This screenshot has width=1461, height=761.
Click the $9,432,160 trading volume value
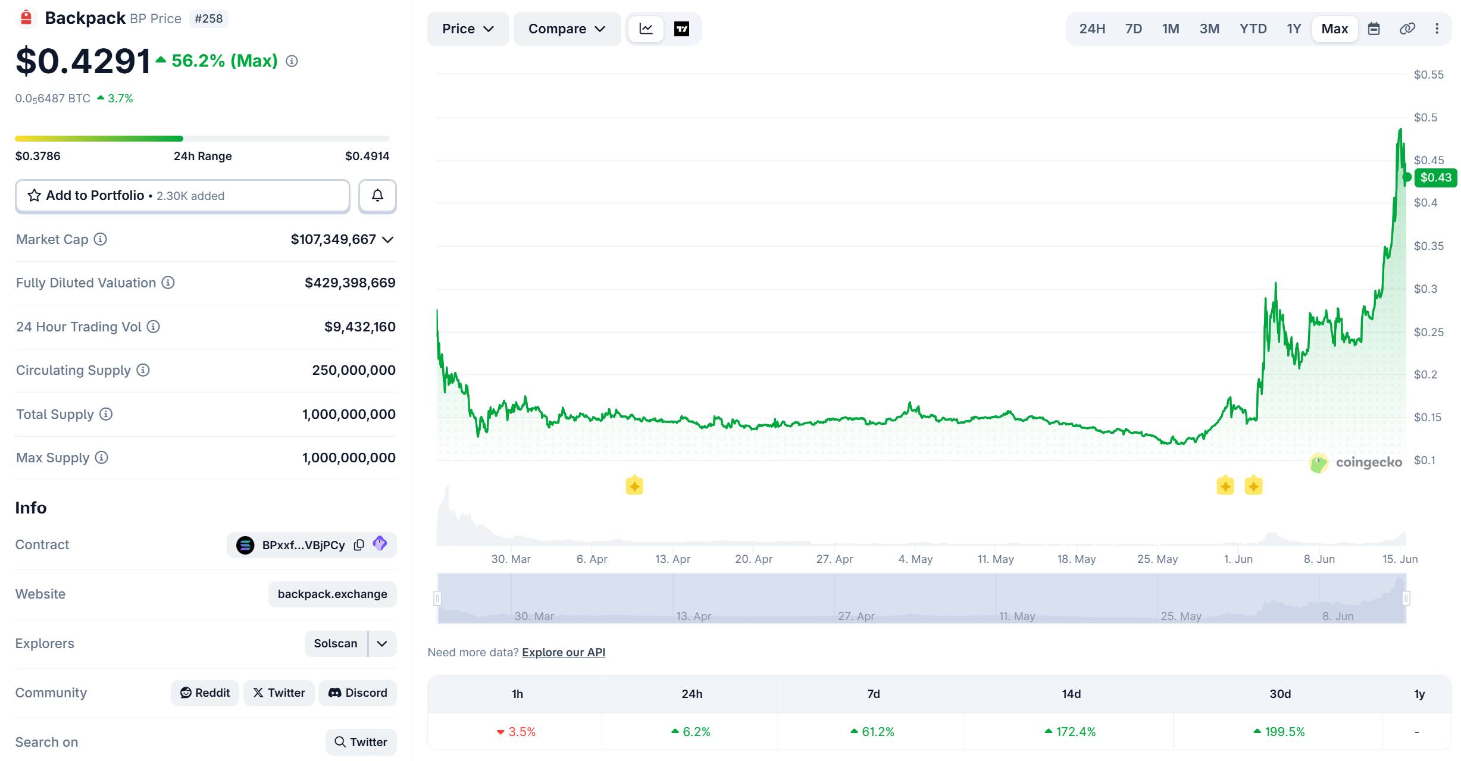point(360,327)
